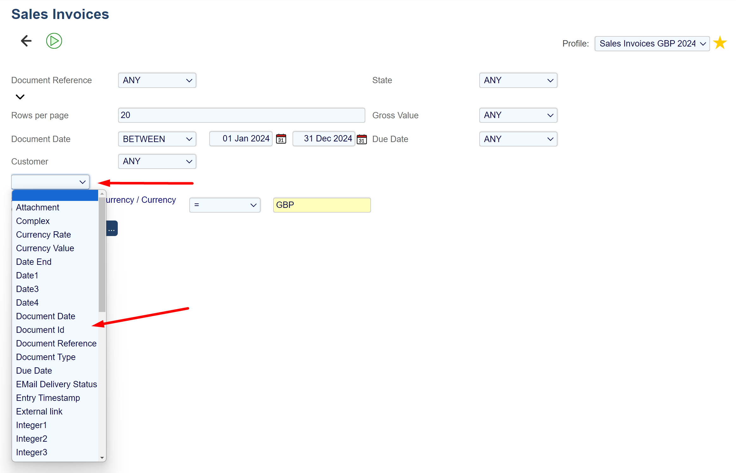This screenshot has width=736, height=473.
Task: Click the back arrow icon
Action: pyautogui.click(x=26, y=41)
